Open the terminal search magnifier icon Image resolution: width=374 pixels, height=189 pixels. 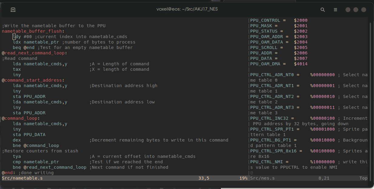tap(323, 10)
